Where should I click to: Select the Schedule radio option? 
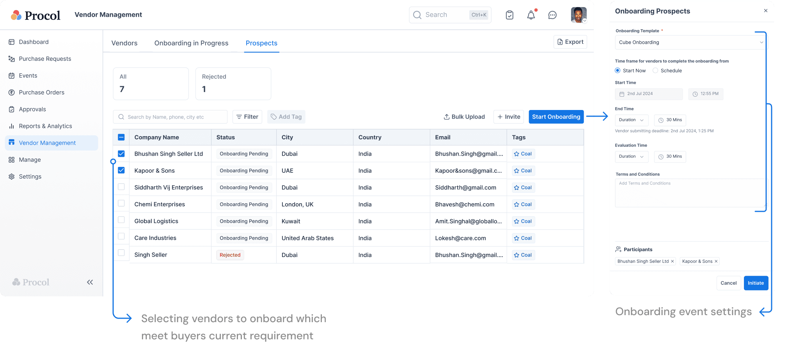tap(655, 71)
